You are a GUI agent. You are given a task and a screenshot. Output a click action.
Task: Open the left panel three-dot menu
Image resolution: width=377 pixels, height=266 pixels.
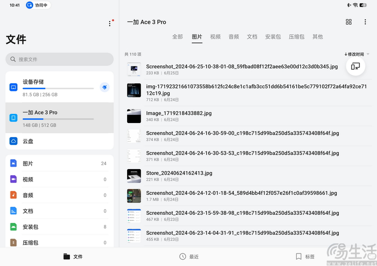tap(110, 23)
